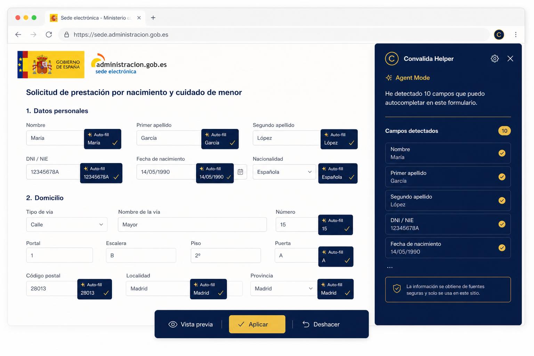This screenshot has height=356, width=534.
Task: Toggle the Nombre detected field checkmark
Action: coord(502,153)
